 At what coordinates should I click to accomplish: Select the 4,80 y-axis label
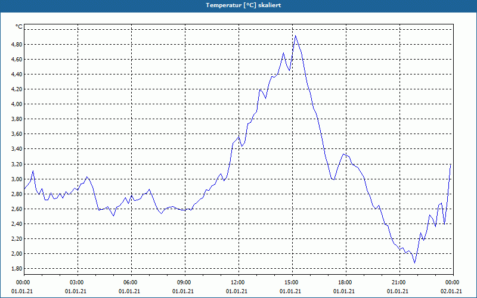point(17,44)
